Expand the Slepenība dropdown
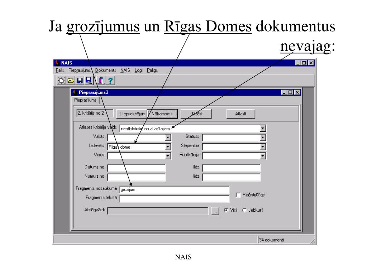The image size is (367, 275). point(263,147)
